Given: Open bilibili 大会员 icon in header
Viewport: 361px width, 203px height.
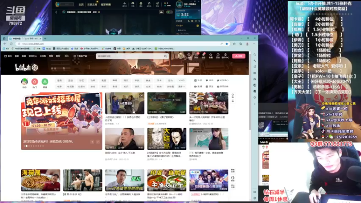Looking at the screenshot, I should click(x=189, y=55).
